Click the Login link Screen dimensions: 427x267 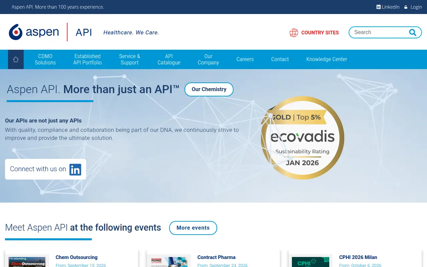[x=416, y=7]
